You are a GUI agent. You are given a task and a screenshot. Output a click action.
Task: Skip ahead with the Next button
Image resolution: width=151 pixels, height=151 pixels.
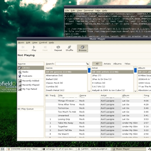[45, 48]
